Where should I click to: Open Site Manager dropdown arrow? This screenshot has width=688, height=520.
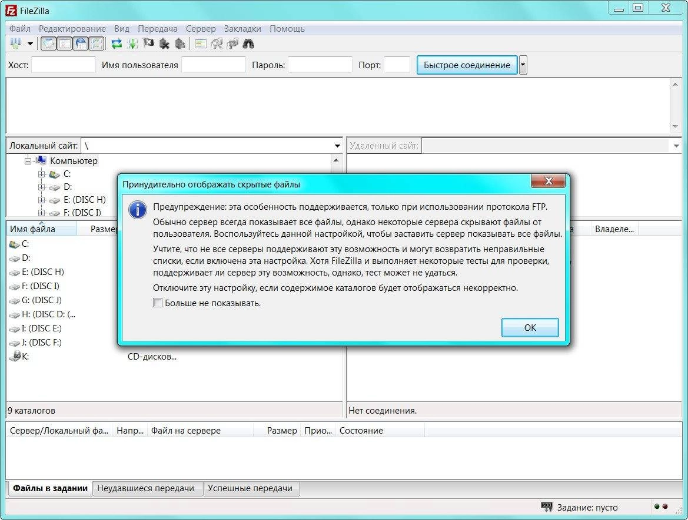tap(30, 44)
